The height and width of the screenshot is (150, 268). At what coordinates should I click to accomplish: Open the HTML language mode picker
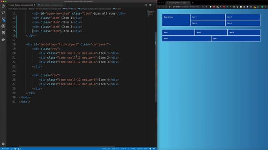tap(133, 149)
